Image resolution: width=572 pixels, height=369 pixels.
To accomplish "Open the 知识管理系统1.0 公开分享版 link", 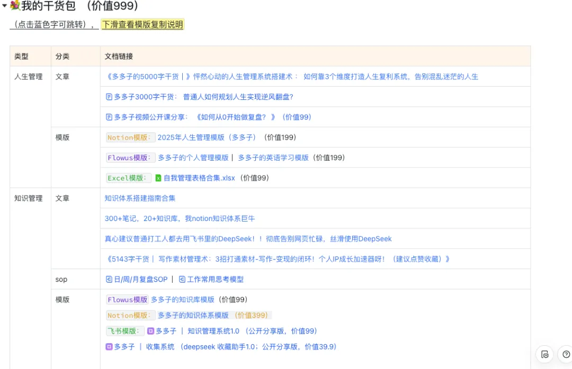I will tap(252, 331).
